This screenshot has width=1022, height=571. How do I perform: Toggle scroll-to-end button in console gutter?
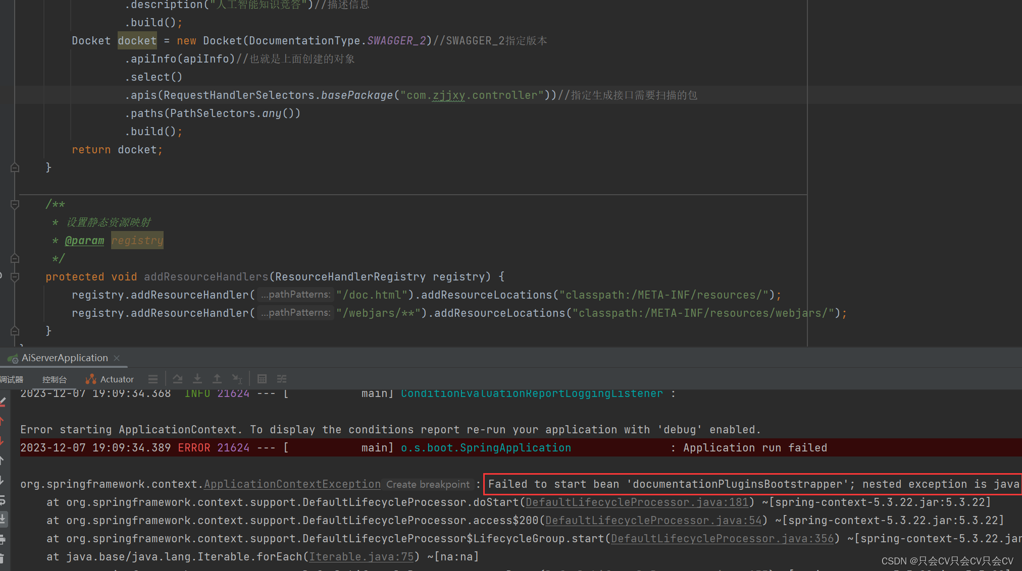pos(3,519)
